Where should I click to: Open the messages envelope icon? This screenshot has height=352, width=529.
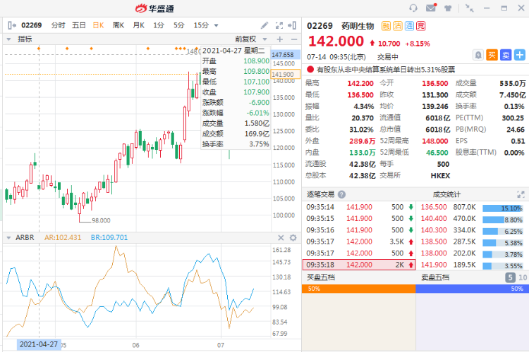click(x=431, y=8)
